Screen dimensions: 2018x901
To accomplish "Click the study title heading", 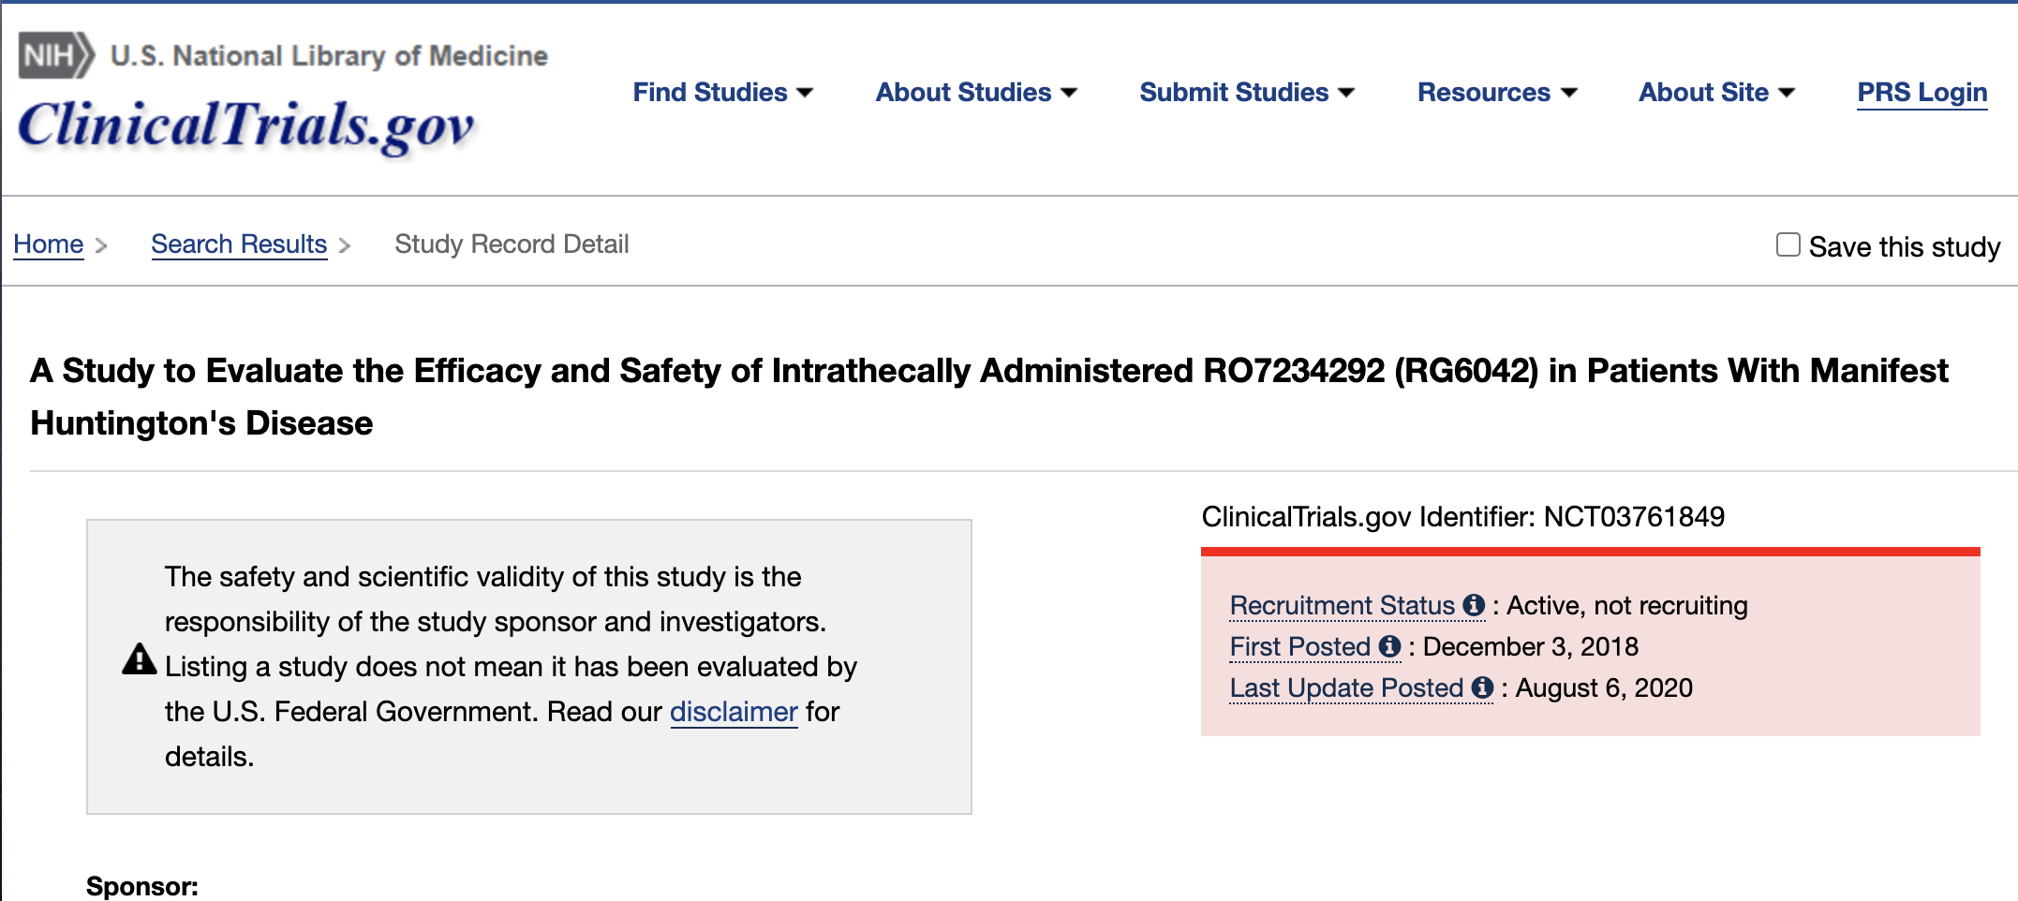I will tap(988, 396).
